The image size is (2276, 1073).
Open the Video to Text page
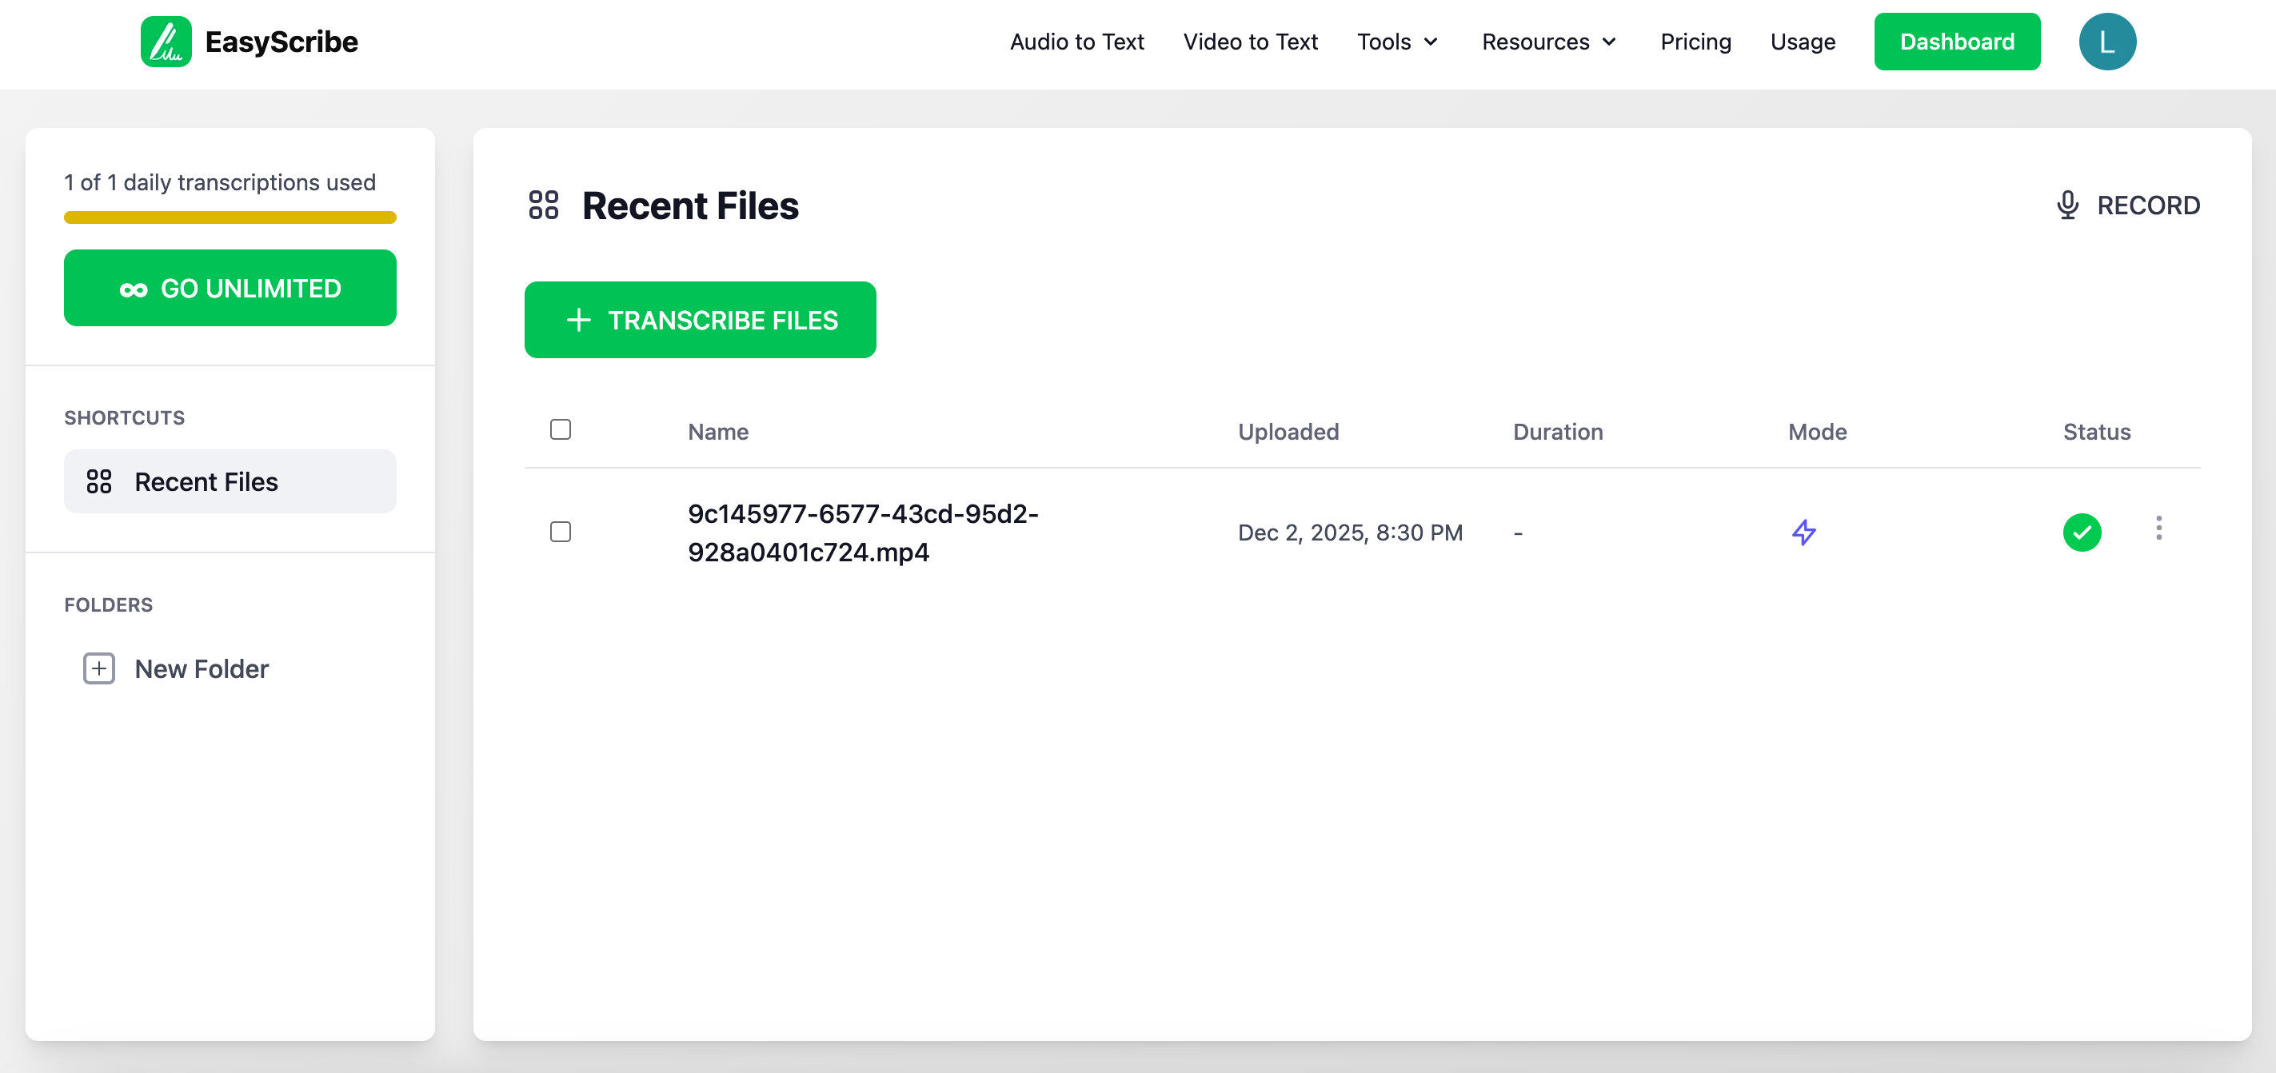(1250, 42)
